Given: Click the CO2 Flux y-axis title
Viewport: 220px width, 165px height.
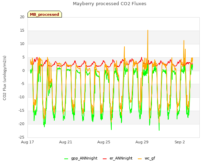Looking at the screenshot, I should tap(4, 78).
